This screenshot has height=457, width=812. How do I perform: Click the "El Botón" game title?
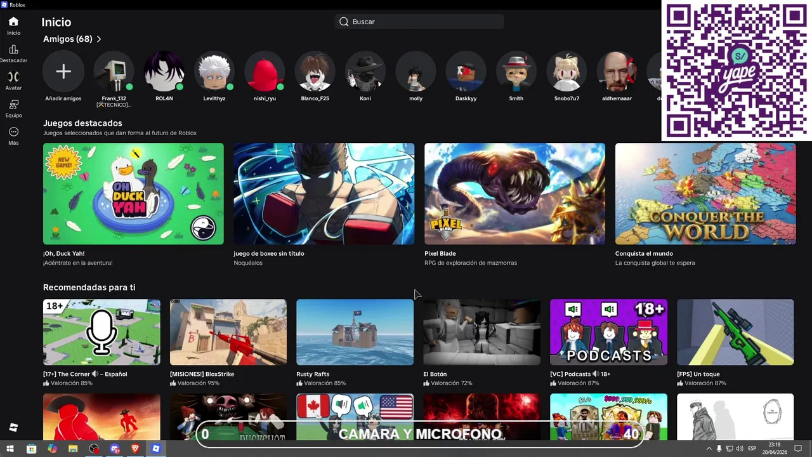tap(435, 374)
